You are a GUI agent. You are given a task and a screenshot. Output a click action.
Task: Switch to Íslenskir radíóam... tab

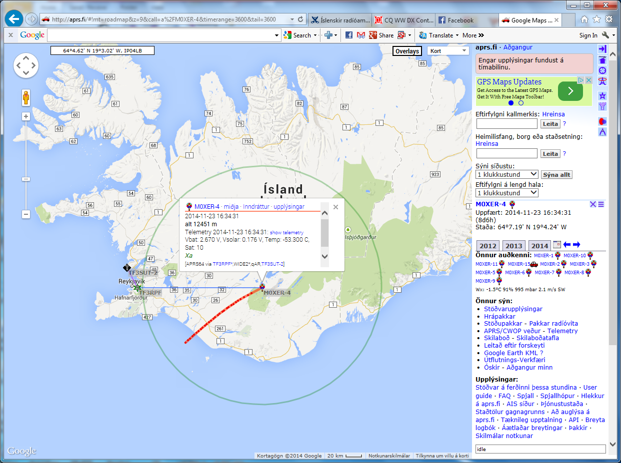(x=341, y=20)
